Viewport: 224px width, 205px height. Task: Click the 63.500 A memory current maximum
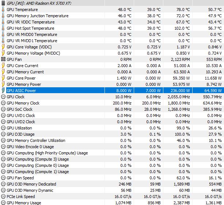(182, 72)
